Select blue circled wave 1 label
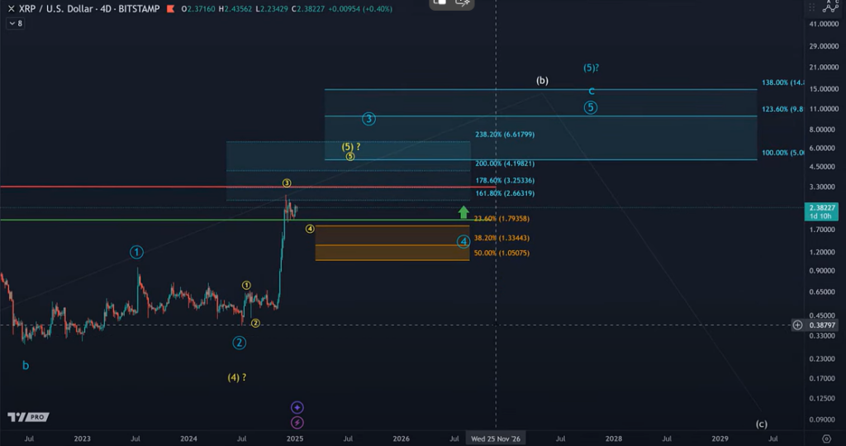Viewport: 846px width, 446px height. pyautogui.click(x=136, y=252)
